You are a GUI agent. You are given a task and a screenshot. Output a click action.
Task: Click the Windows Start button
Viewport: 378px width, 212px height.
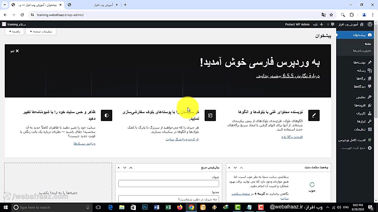point(6,207)
